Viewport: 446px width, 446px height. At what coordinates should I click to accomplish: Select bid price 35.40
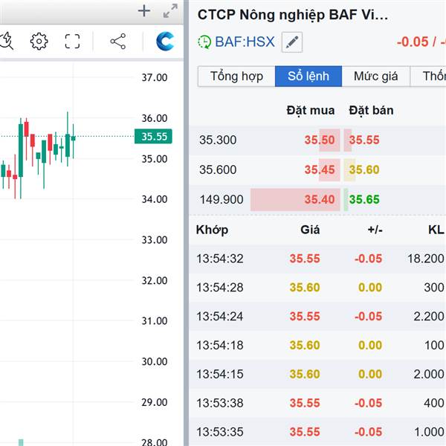click(320, 199)
